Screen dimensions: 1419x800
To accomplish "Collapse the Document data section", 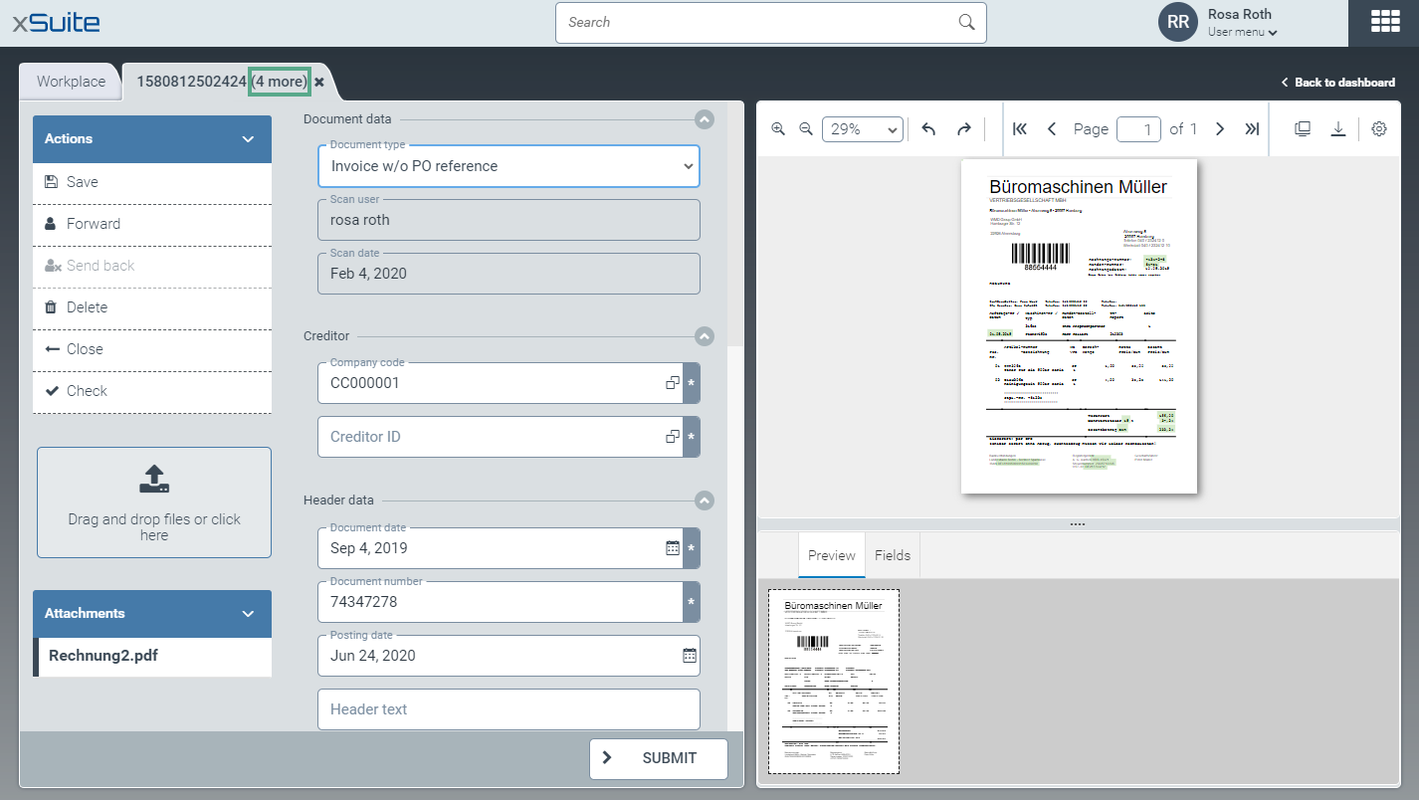I will click(x=705, y=119).
